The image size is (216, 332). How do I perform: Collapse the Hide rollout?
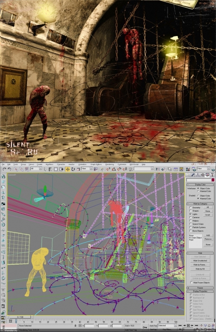pyautogui.click(x=200, y=253)
